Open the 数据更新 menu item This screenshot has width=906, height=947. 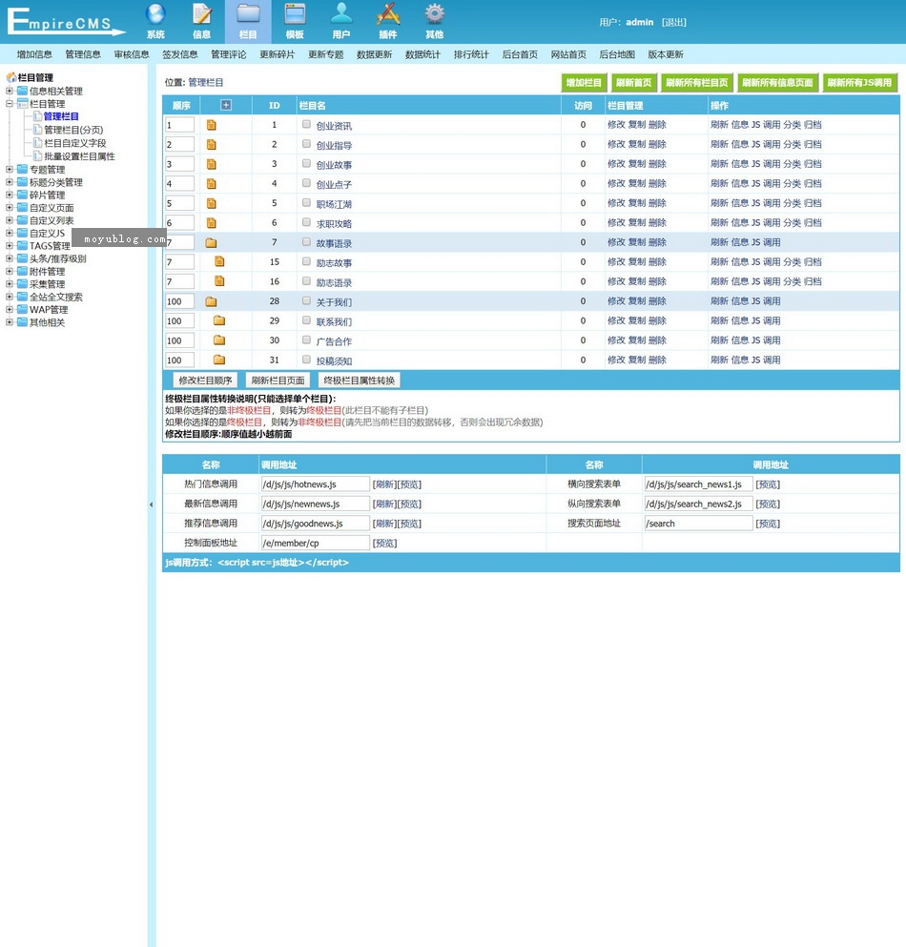[x=374, y=54]
